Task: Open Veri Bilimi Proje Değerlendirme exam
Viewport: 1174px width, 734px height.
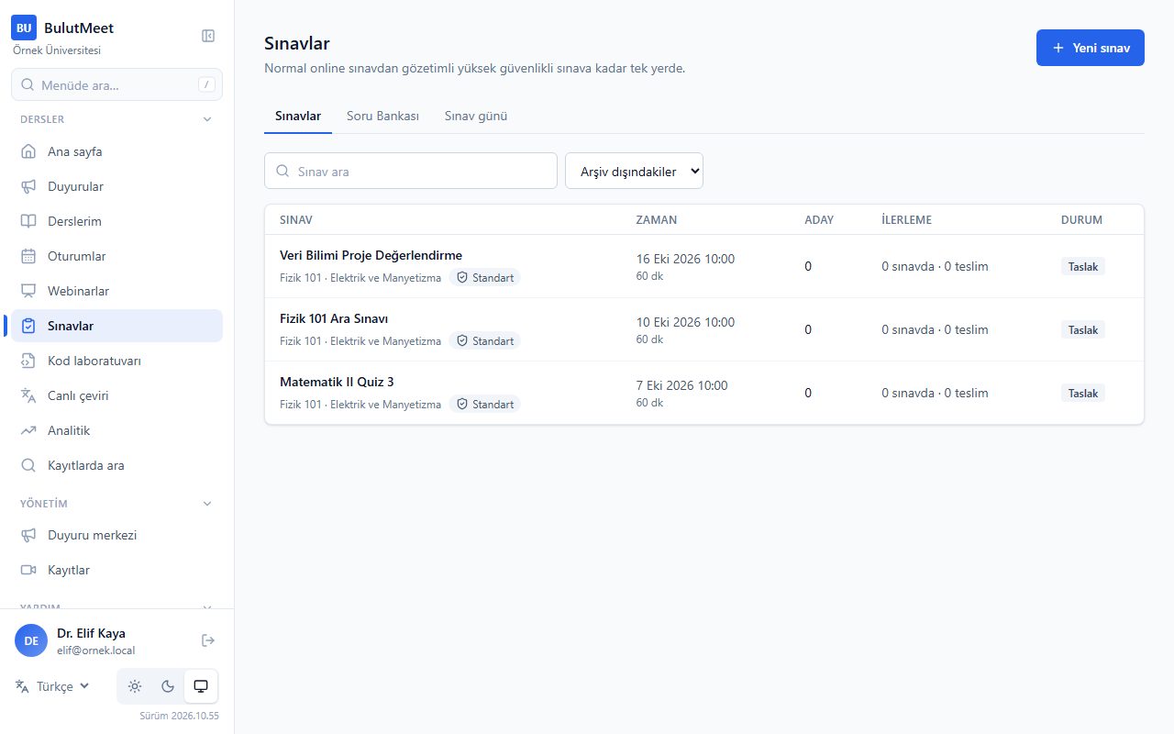Action: (x=371, y=255)
